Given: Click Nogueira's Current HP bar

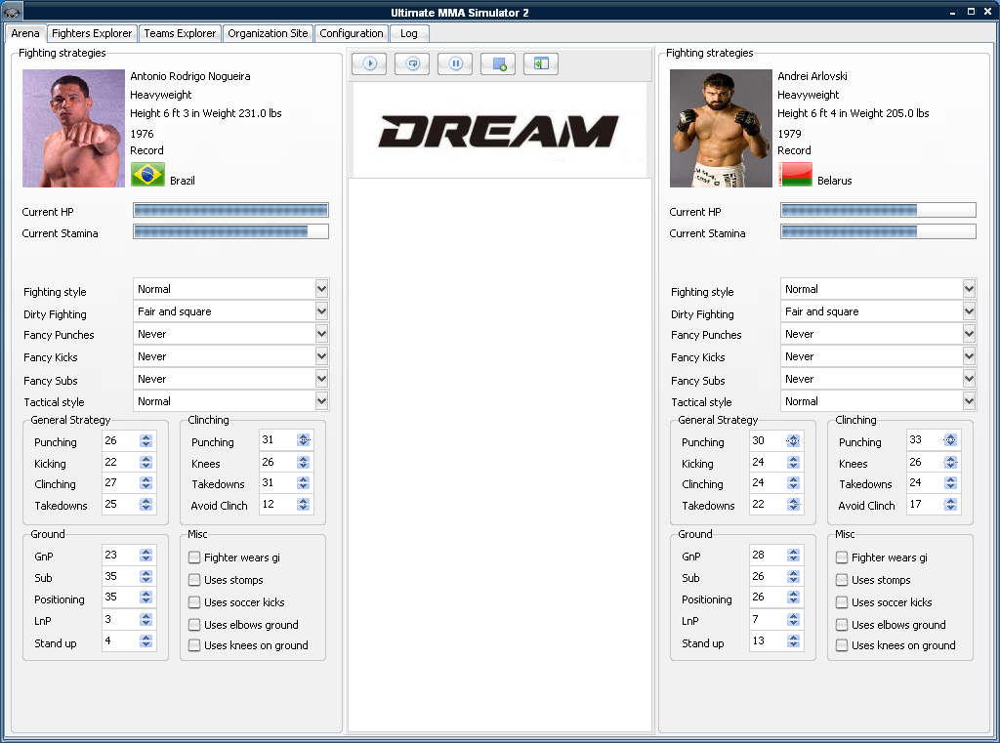Looking at the screenshot, I should (230, 211).
